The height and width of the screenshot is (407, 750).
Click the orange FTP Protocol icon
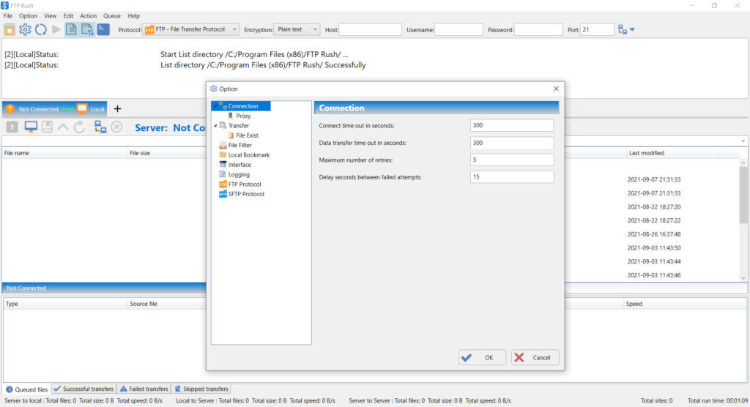tap(223, 184)
